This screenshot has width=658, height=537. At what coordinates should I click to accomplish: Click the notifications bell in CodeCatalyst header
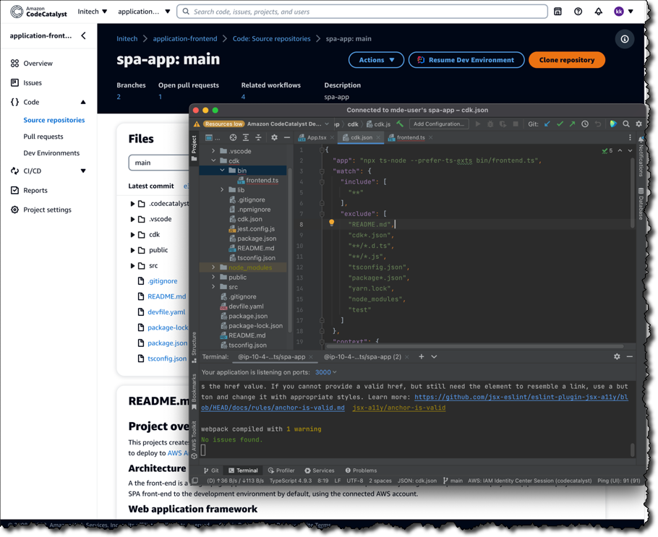click(598, 12)
